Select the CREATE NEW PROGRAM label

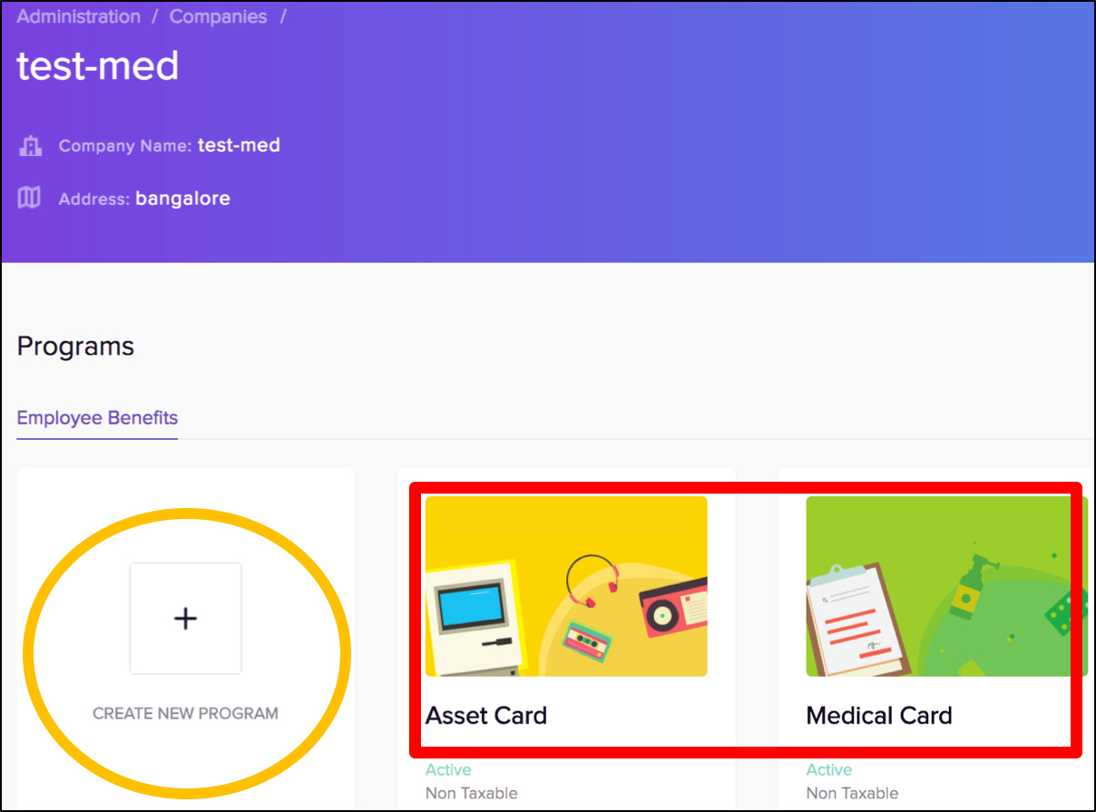click(185, 713)
